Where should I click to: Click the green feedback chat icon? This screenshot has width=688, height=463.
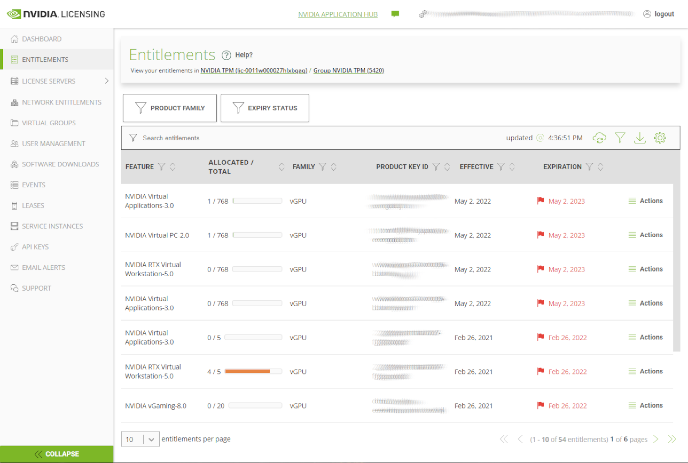tap(395, 14)
